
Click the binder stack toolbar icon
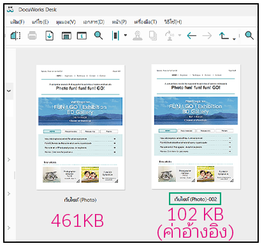(x=115, y=36)
